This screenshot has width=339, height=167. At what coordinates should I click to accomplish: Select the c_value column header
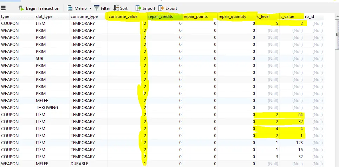(292, 16)
